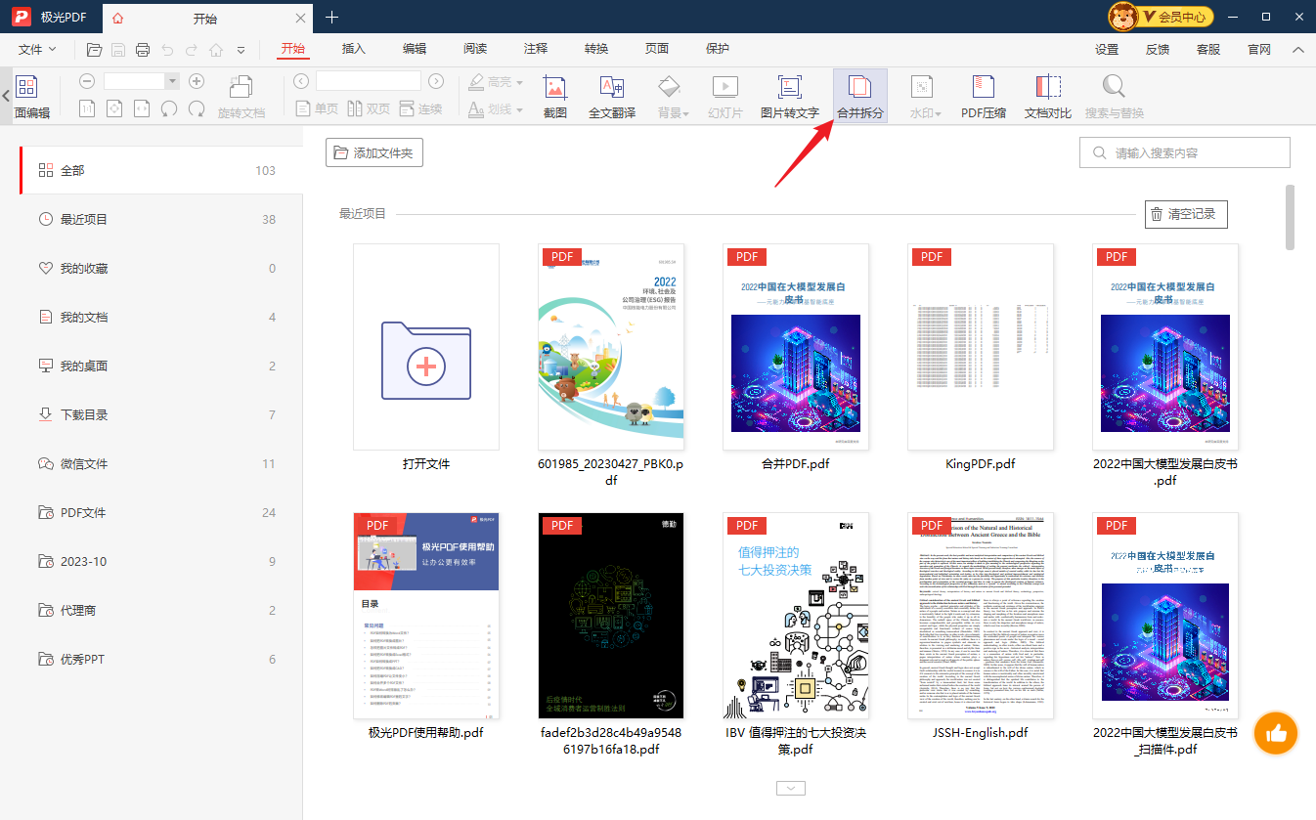The height and width of the screenshot is (820, 1316).
Task: Switch to the 转换 ribbon tab
Action: click(596, 50)
